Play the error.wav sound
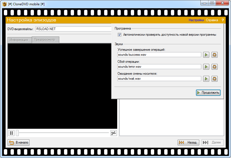Viewport: 231px width, 158px height. [x=206, y=67]
